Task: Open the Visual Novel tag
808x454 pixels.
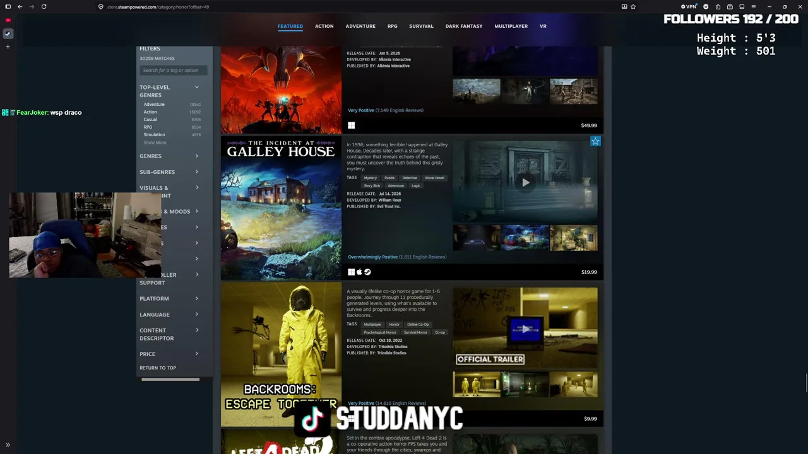Action: pos(434,178)
